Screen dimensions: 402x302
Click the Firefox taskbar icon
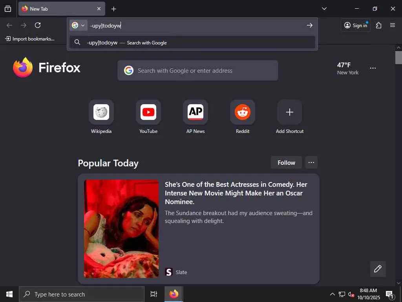point(174,294)
